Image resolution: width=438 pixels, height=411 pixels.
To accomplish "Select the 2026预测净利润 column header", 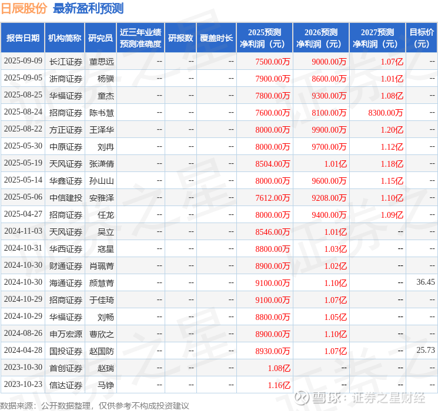I will pyautogui.click(x=321, y=38).
